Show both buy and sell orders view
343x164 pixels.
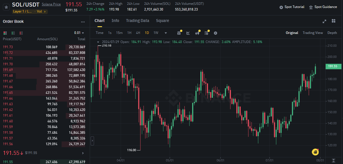(x=5, y=33)
